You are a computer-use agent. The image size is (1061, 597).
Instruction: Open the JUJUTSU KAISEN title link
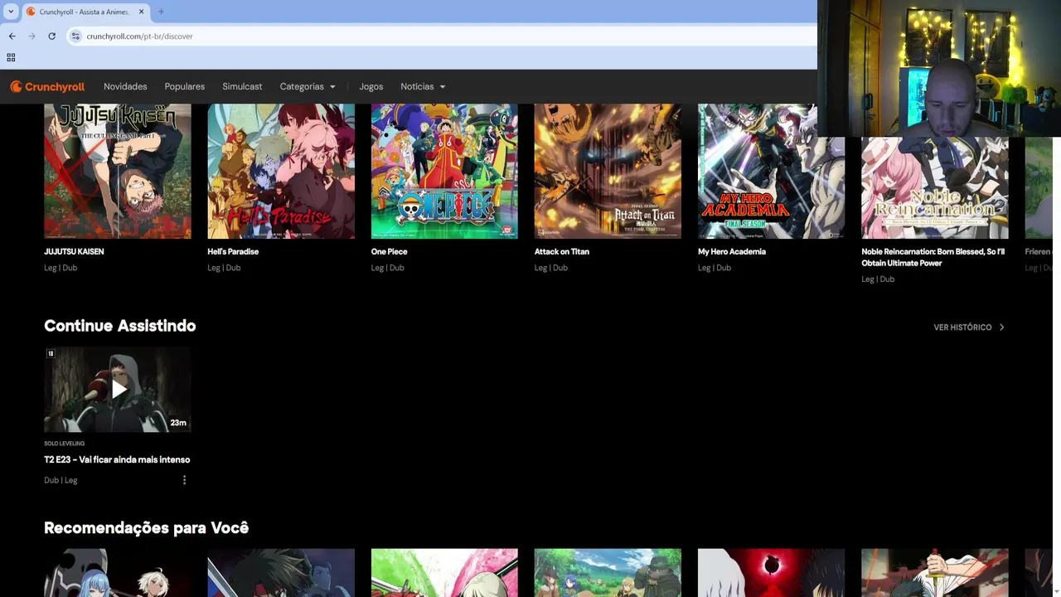click(74, 251)
